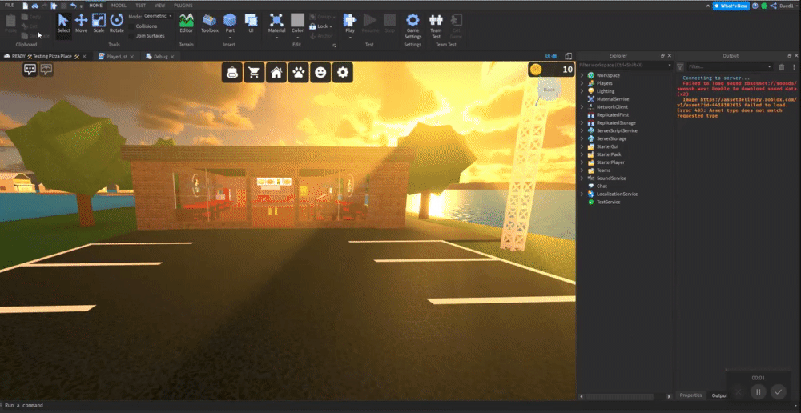Open the Mode Geometric dropdown
This screenshot has width=801, height=413.
pyautogui.click(x=158, y=16)
